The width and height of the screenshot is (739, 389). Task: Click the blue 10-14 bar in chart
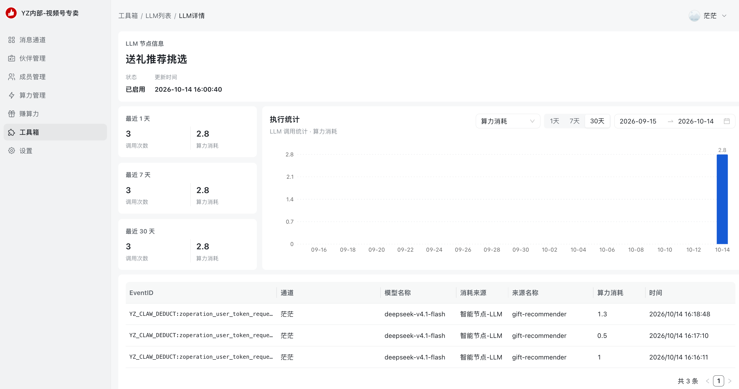722,199
